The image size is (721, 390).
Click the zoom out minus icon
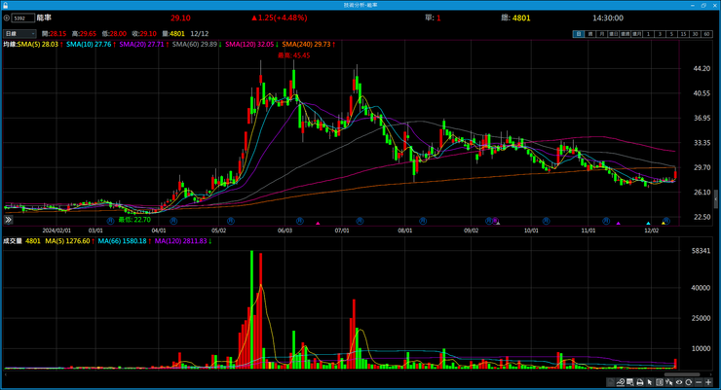pos(698,383)
